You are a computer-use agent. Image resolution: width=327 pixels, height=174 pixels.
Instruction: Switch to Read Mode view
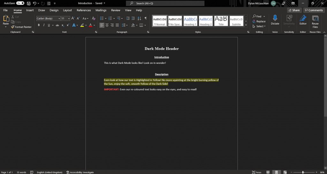tap(268, 172)
